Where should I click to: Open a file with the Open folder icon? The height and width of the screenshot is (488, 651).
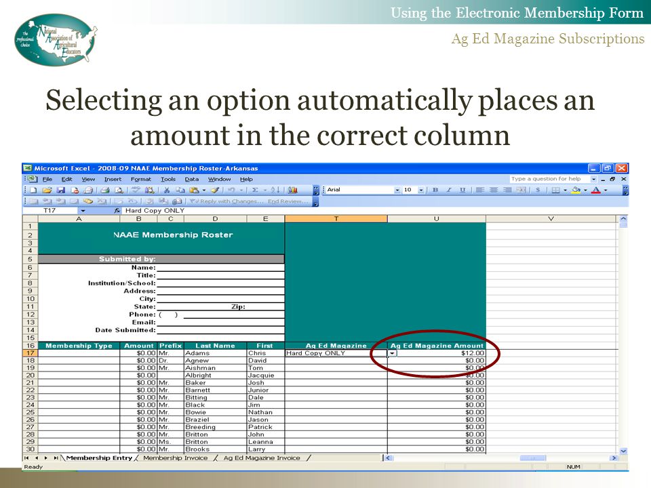[47, 190]
